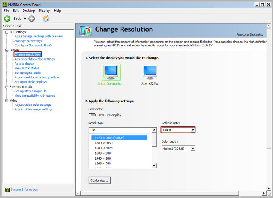
Task: Click main panel scroll up arrow
Action: 269,26
